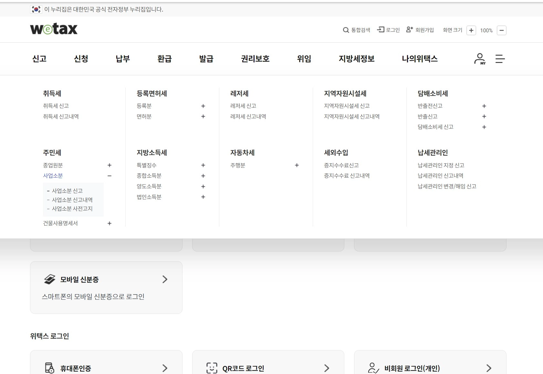Open 납세관리인 변경/해임 신고 link
The image size is (543, 374).
pyautogui.click(x=447, y=186)
